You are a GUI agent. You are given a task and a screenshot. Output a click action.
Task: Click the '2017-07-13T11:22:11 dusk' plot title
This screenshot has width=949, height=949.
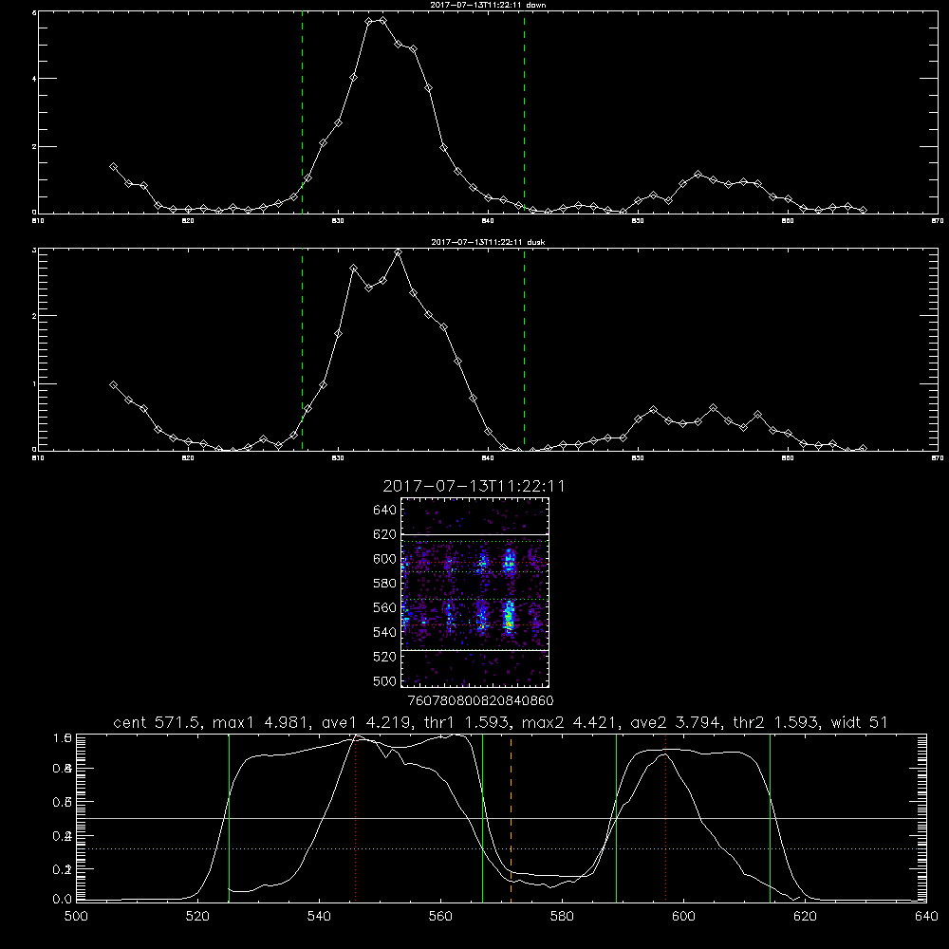pos(488,242)
